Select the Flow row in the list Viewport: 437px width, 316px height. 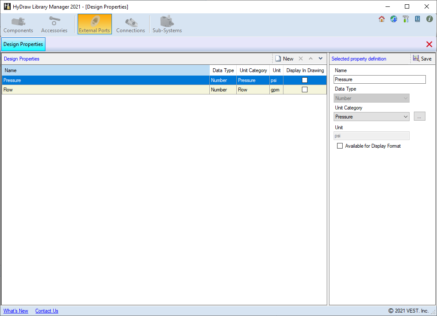(164, 90)
